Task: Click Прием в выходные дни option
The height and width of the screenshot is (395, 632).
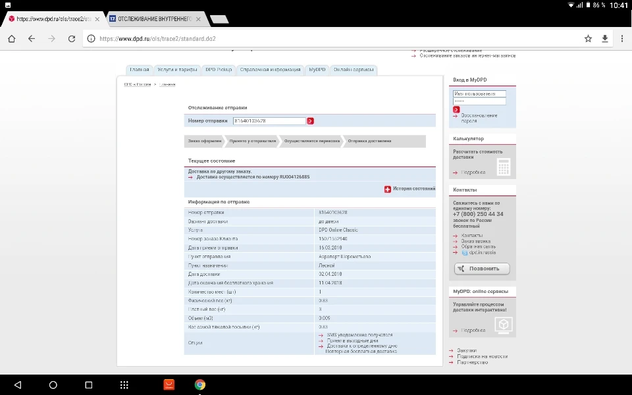Action: click(352, 340)
